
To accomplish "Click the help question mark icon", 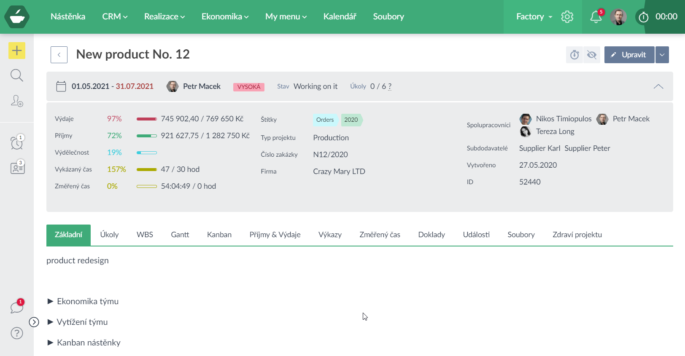I will 17,333.
